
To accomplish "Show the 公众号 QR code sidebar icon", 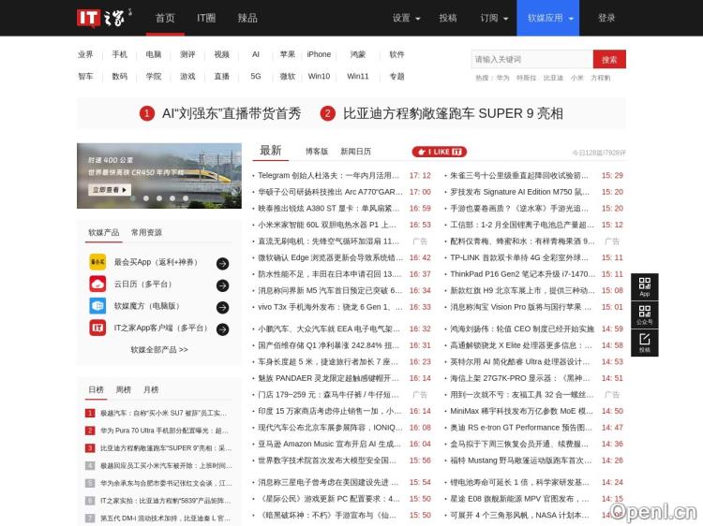I will [645, 314].
